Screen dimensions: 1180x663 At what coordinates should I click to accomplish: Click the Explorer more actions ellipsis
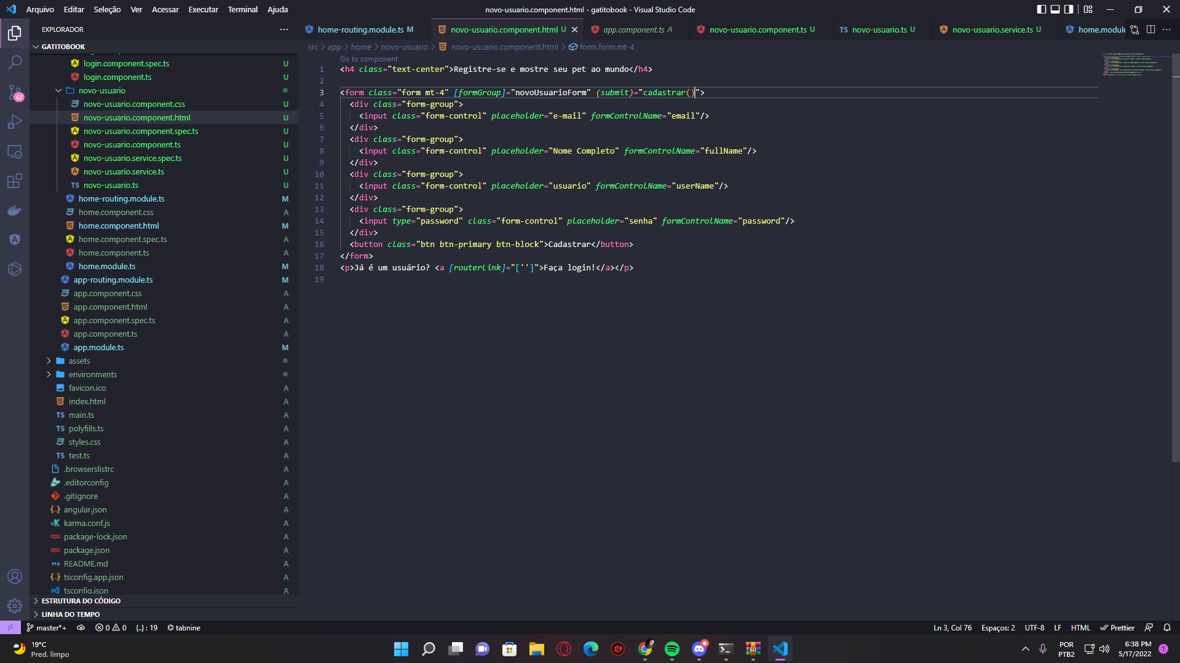point(284,29)
